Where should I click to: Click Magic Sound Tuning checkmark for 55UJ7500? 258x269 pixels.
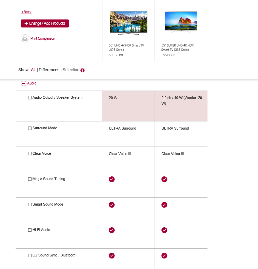[x=112, y=179]
